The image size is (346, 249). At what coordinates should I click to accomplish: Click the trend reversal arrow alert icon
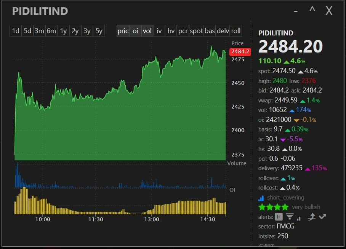(x=322, y=216)
